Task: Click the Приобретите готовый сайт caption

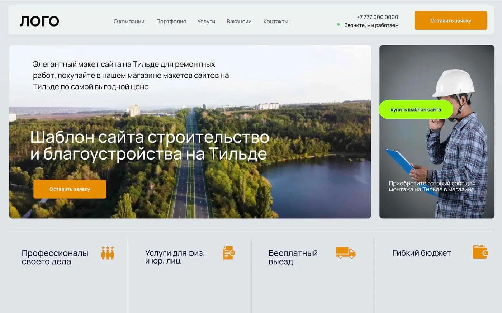Action: click(432, 186)
